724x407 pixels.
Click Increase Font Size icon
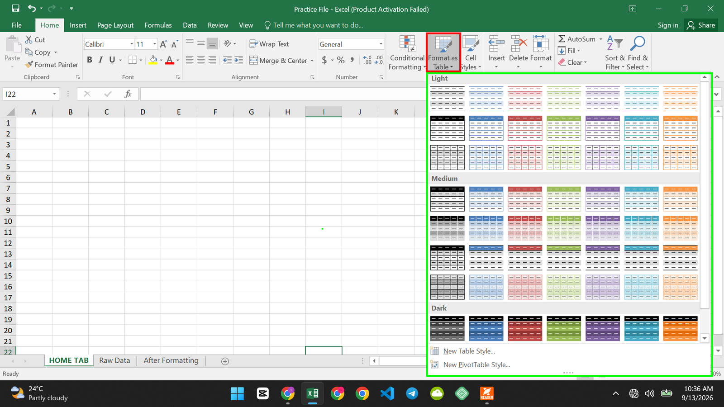coord(163,44)
